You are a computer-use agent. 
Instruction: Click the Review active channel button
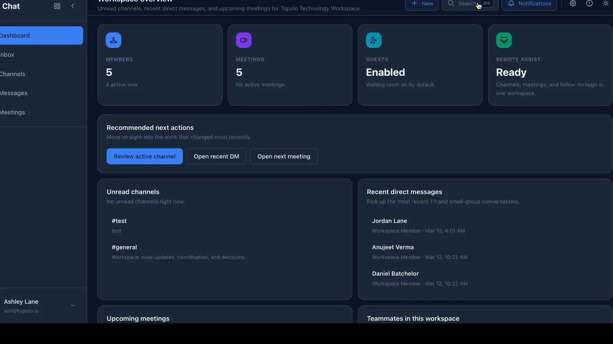[x=144, y=156]
